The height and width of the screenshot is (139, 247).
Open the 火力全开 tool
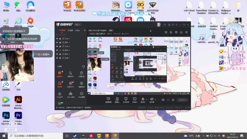[60, 95]
